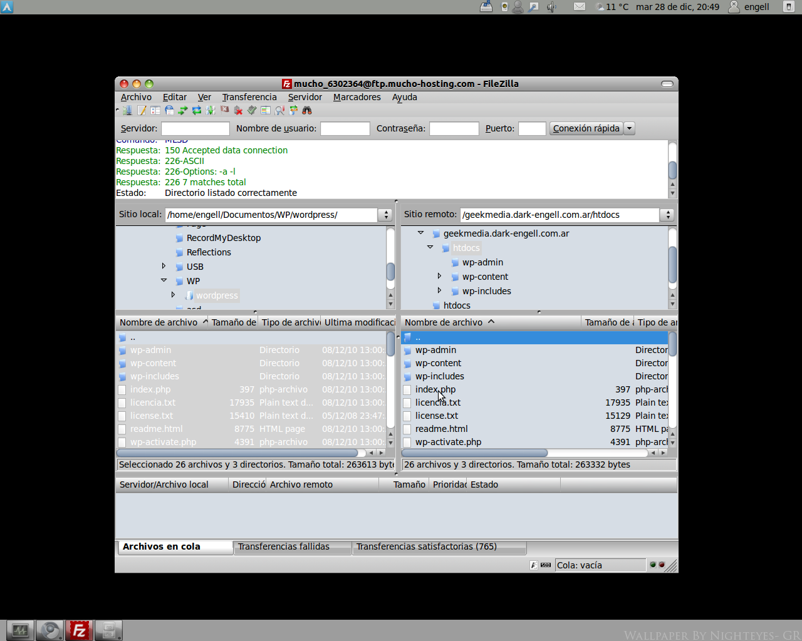Focus the Nombre de usuario field
Image resolution: width=802 pixels, height=641 pixels.
[345, 128]
